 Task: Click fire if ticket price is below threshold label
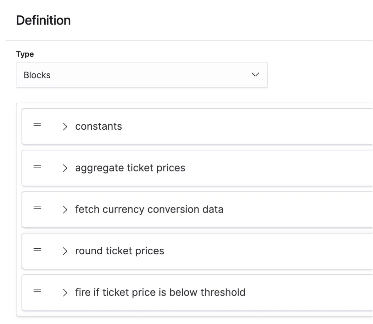point(160,292)
